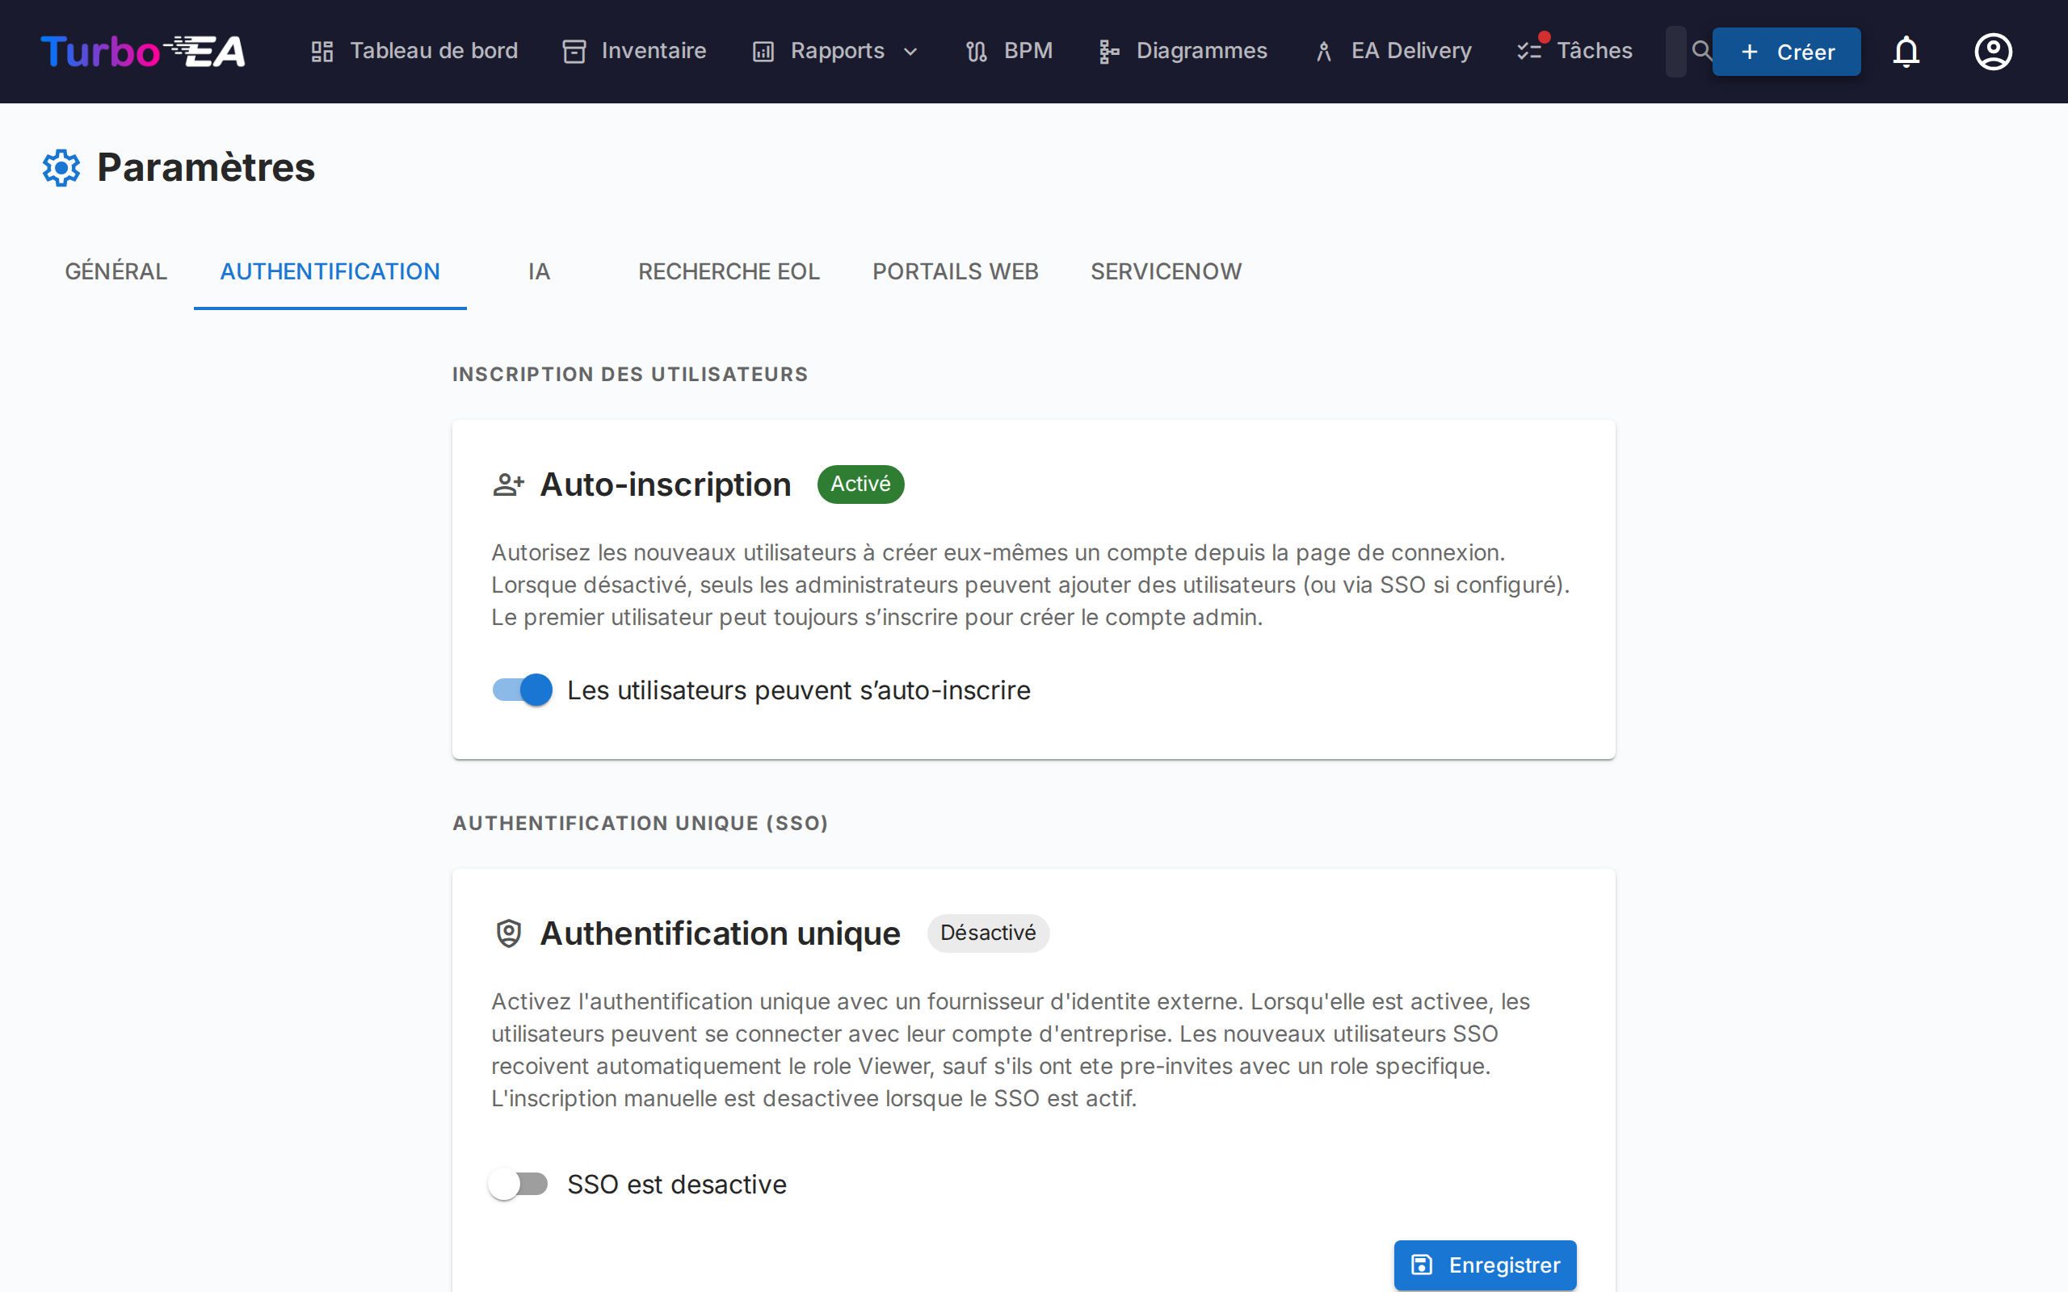Viewport: 2068px width, 1292px height.
Task: Switch to the GÉNÉRAL tab
Action: pos(116,271)
